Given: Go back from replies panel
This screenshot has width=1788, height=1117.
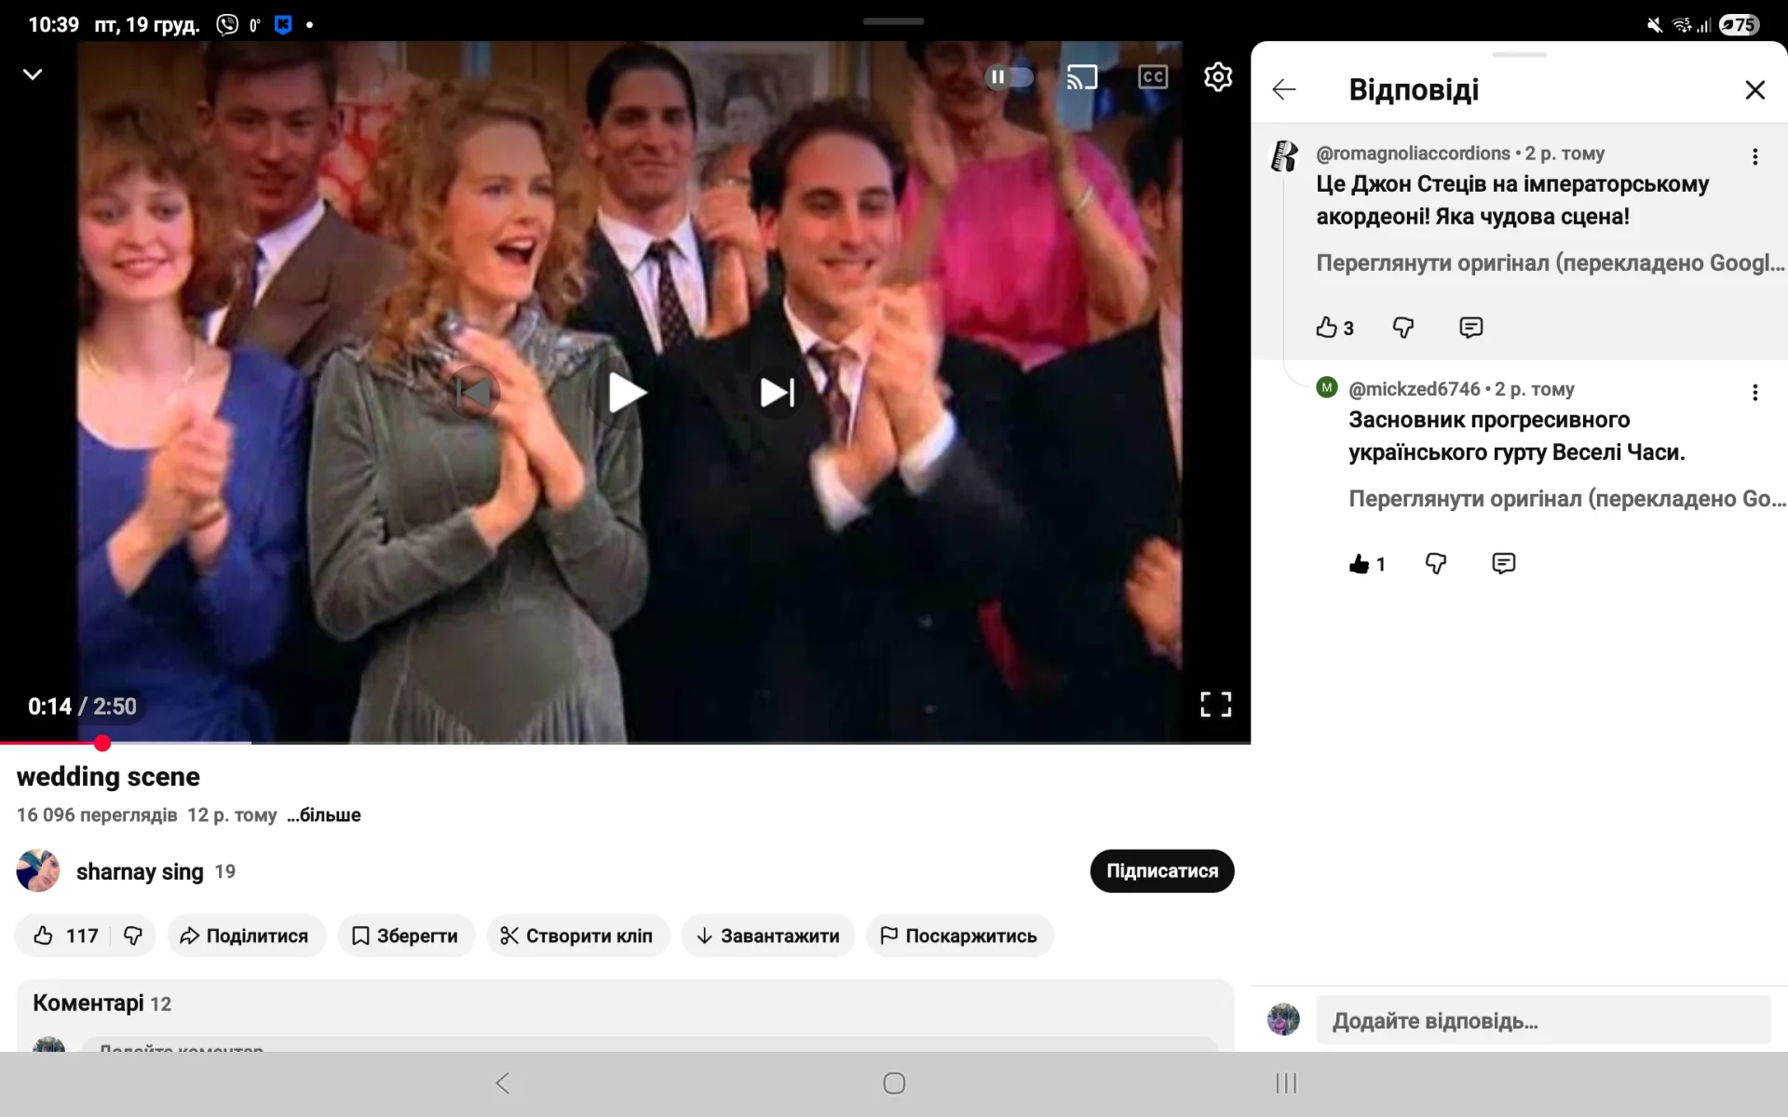Looking at the screenshot, I should point(1284,89).
